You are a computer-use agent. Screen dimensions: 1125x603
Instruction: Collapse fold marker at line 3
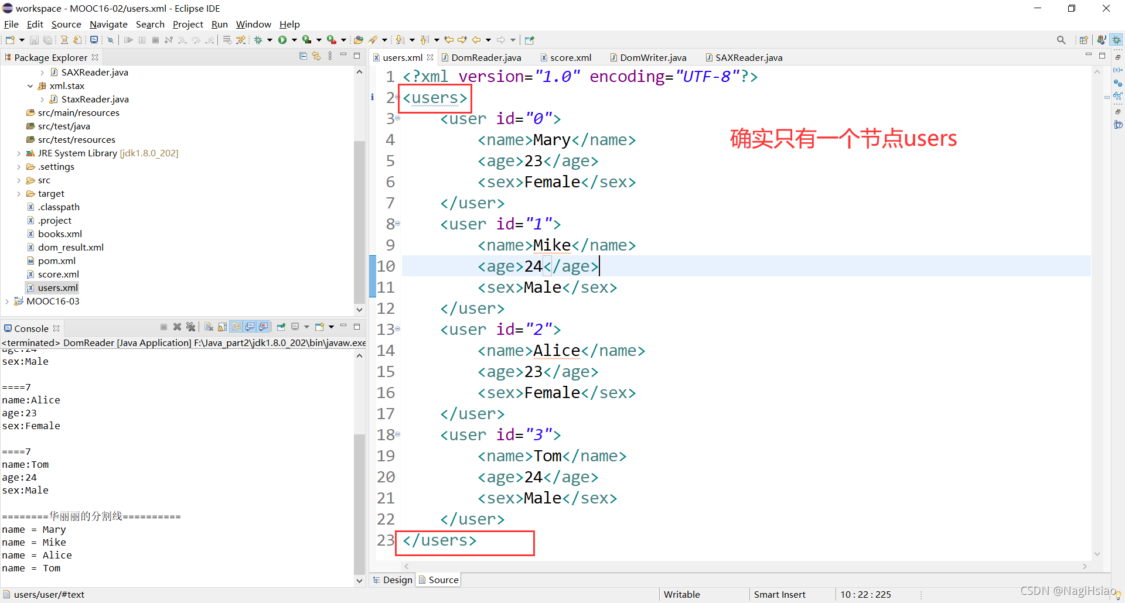pos(397,118)
